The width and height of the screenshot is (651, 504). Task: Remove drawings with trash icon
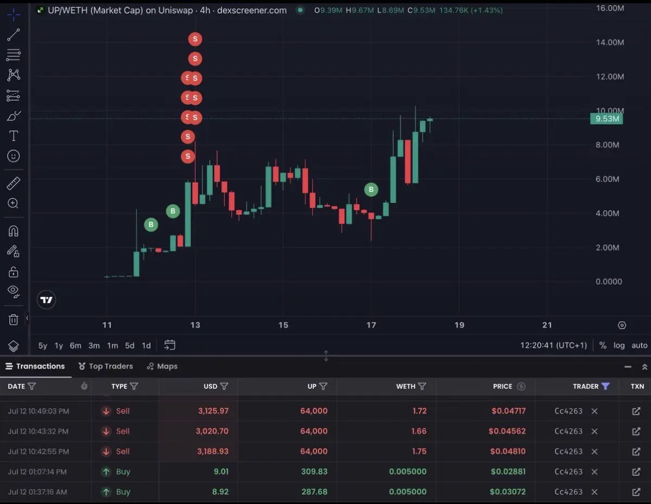click(x=14, y=319)
